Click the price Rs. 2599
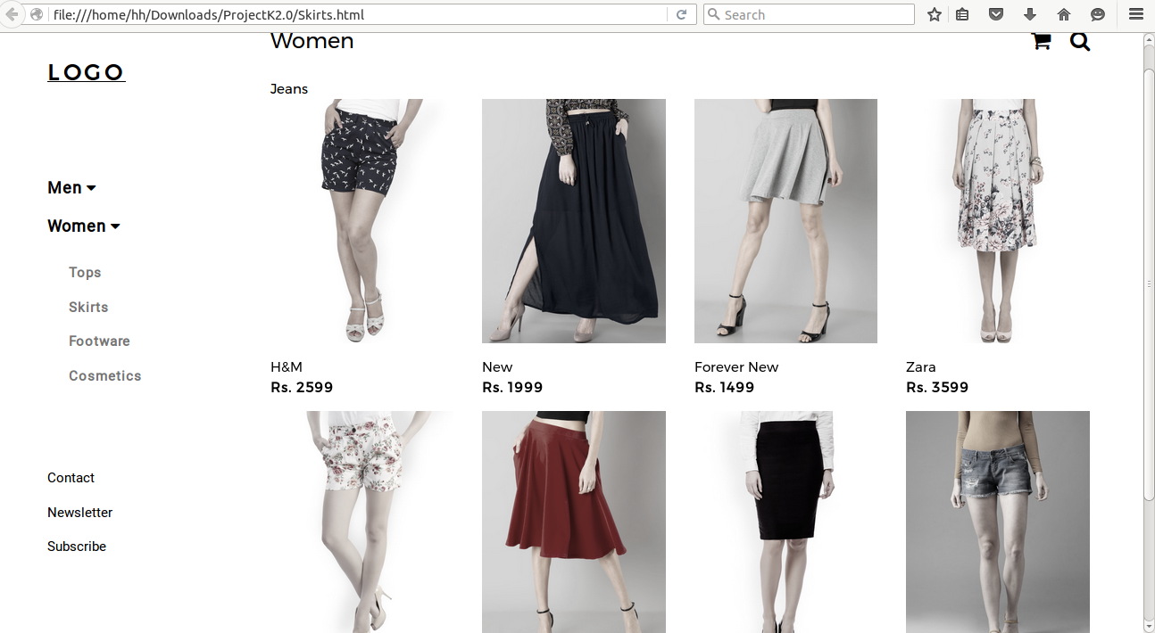1155x633 pixels. coord(302,387)
